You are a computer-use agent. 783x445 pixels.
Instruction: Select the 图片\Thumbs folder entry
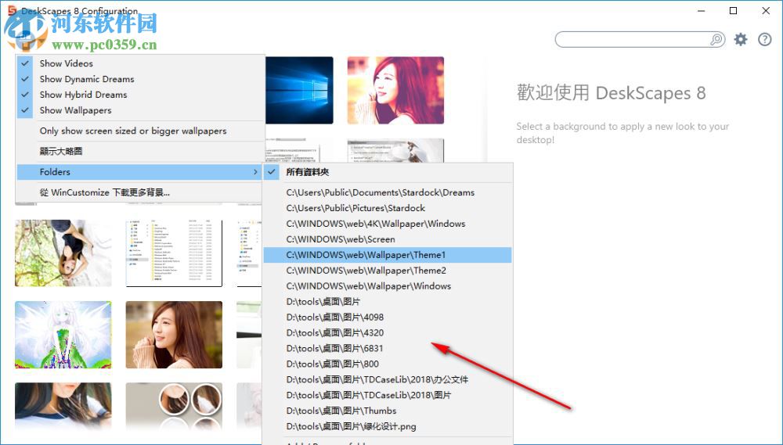click(x=388, y=411)
